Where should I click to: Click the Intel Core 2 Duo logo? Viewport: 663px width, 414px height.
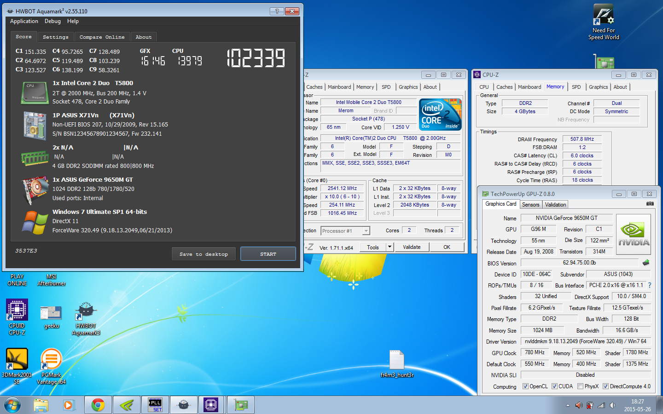click(x=441, y=115)
